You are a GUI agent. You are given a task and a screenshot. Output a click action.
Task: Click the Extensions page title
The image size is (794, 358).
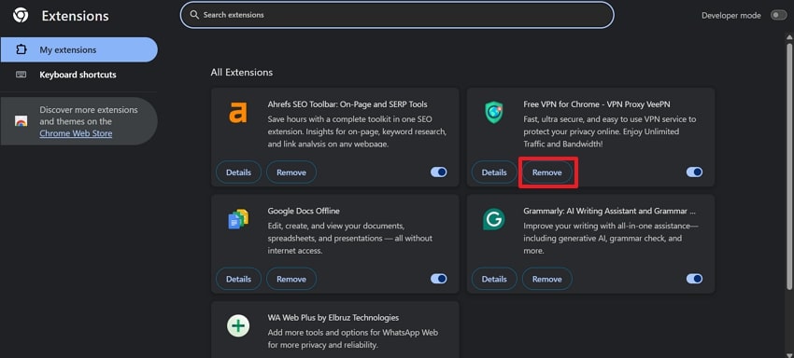click(75, 16)
